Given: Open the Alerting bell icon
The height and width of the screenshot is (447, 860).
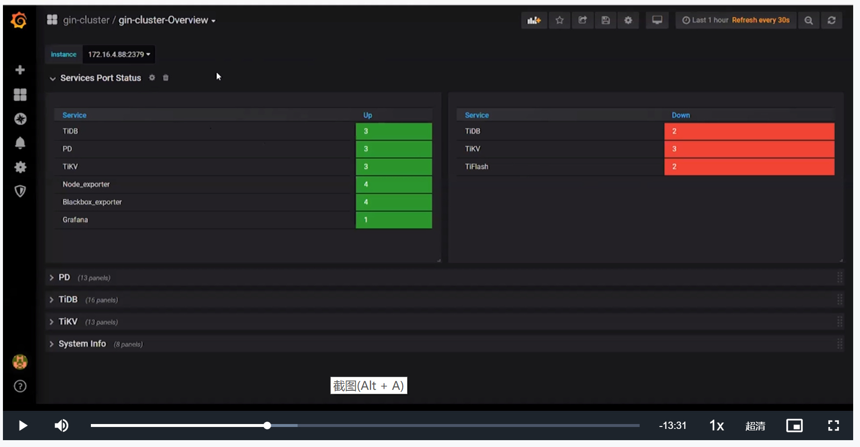Looking at the screenshot, I should (x=20, y=143).
